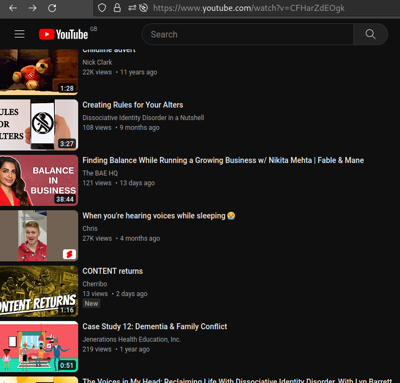The width and height of the screenshot is (400, 383).
Task: Open hearing voices Shorts thumbnail
Action: [39, 236]
